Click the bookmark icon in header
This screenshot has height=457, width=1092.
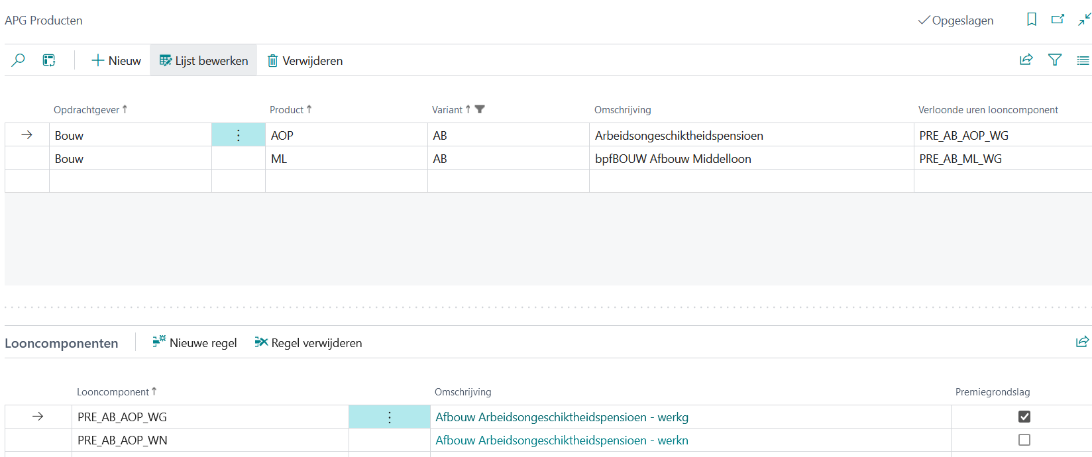1031,20
